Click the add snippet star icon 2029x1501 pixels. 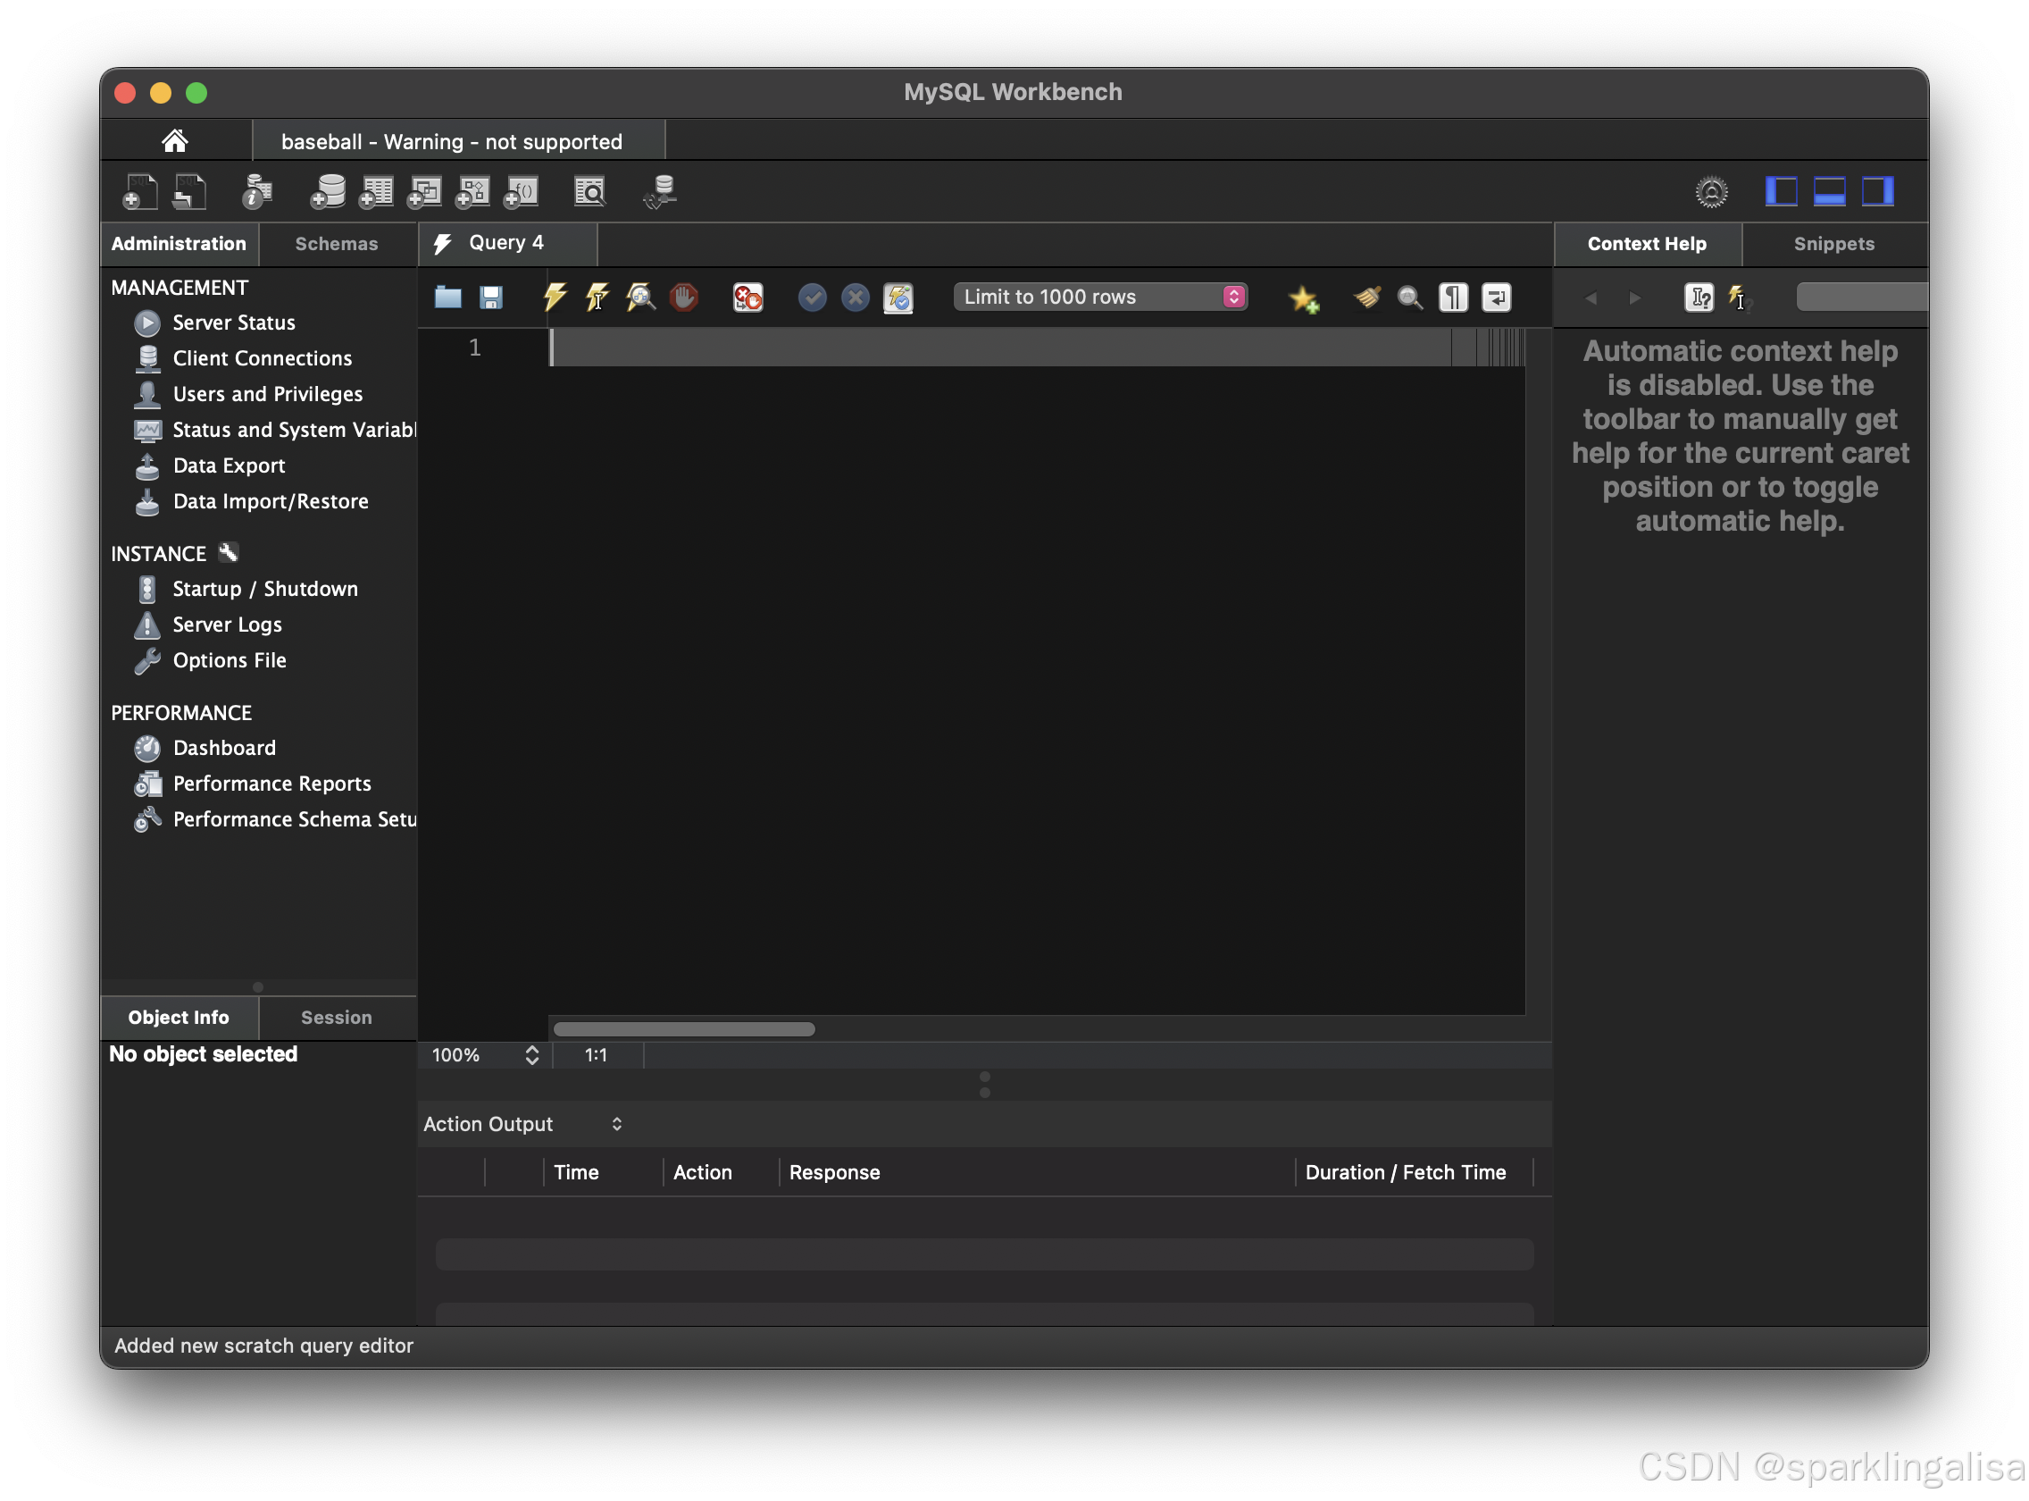[1303, 298]
